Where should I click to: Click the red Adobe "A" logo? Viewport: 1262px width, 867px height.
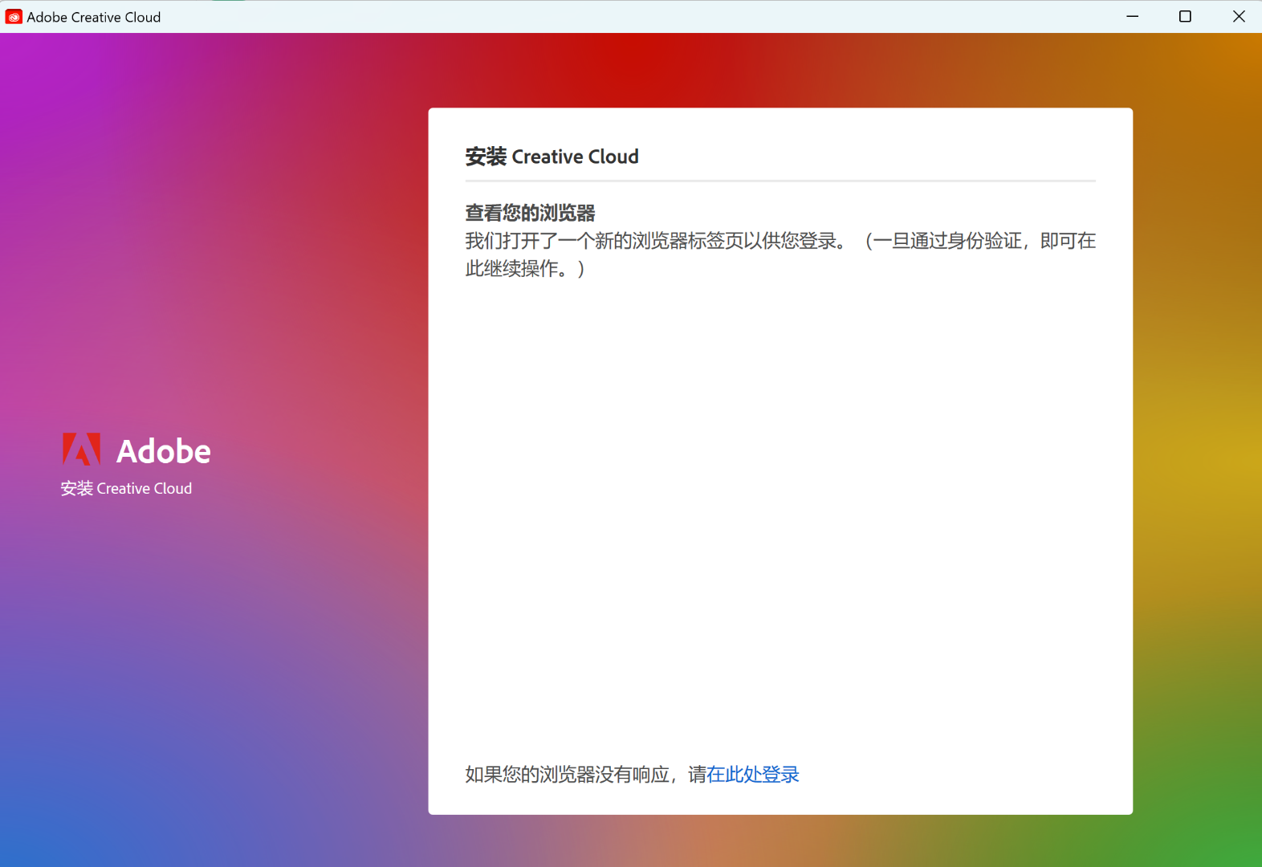81,450
